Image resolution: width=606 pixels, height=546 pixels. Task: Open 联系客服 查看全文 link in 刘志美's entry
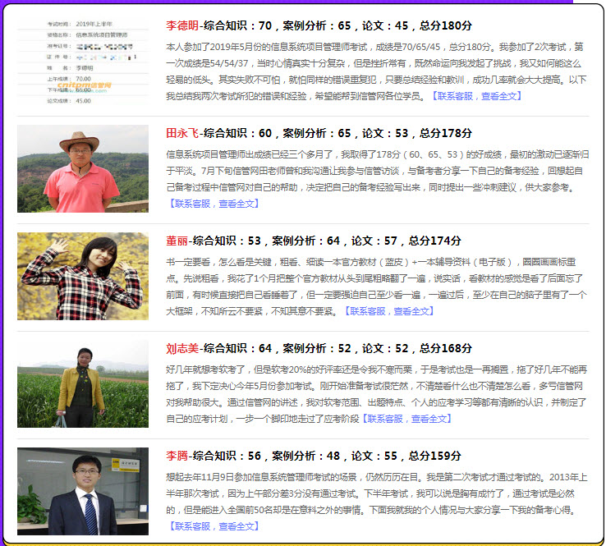coord(407,419)
